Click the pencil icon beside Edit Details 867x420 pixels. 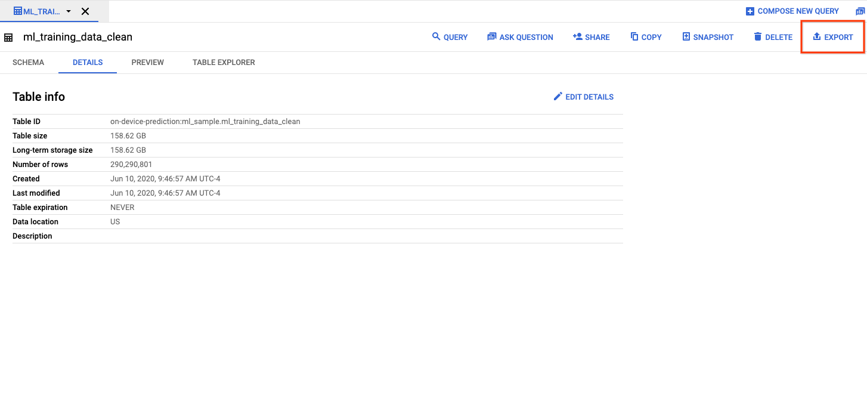pyautogui.click(x=558, y=97)
